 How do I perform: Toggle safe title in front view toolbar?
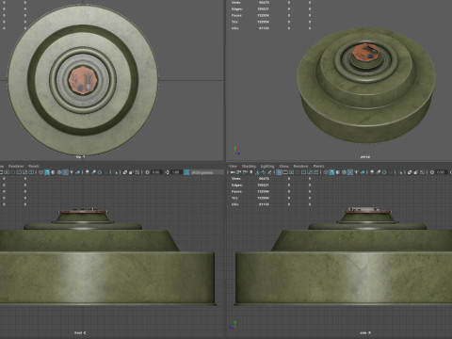click(x=31, y=172)
